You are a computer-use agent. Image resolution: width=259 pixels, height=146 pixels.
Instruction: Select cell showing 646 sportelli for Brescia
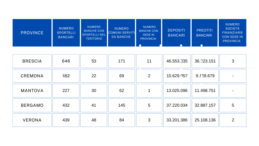pyautogui.click(x=66, y=61)
